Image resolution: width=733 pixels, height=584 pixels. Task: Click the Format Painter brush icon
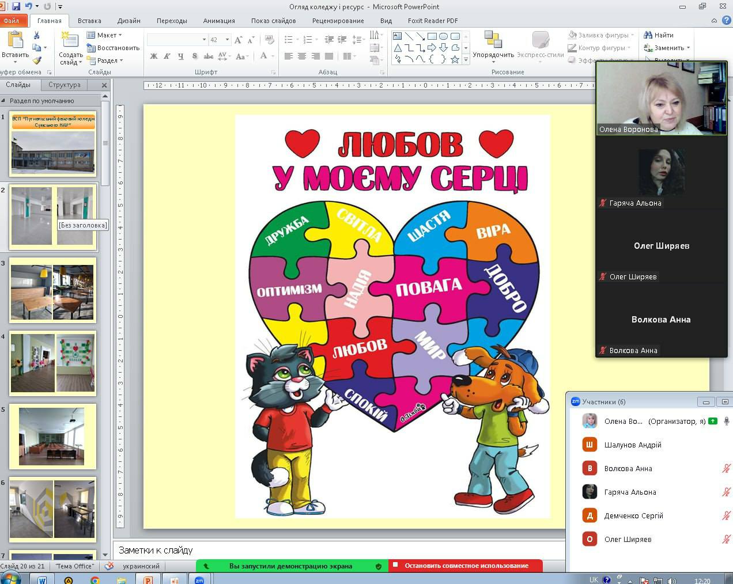click(37, 60)
